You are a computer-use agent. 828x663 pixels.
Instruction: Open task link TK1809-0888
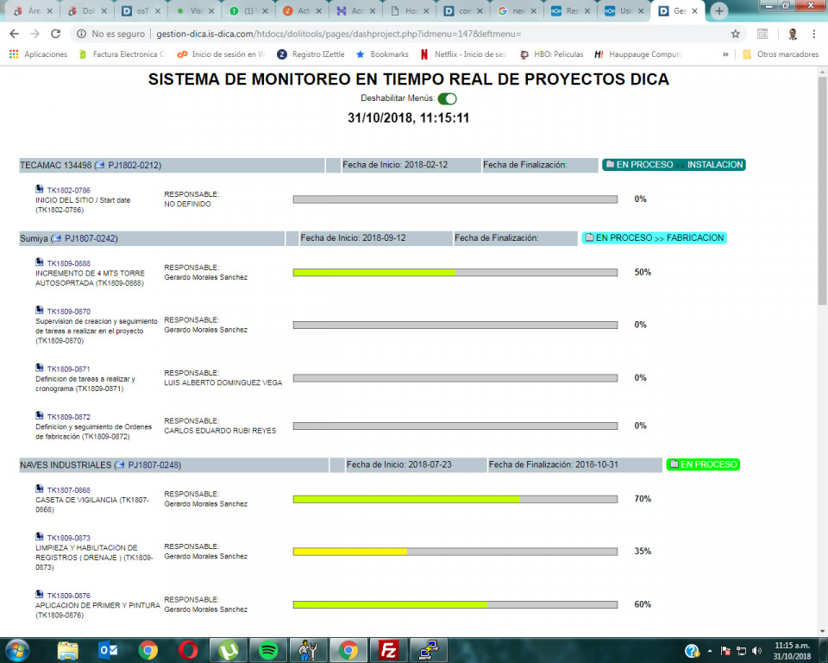69,263
